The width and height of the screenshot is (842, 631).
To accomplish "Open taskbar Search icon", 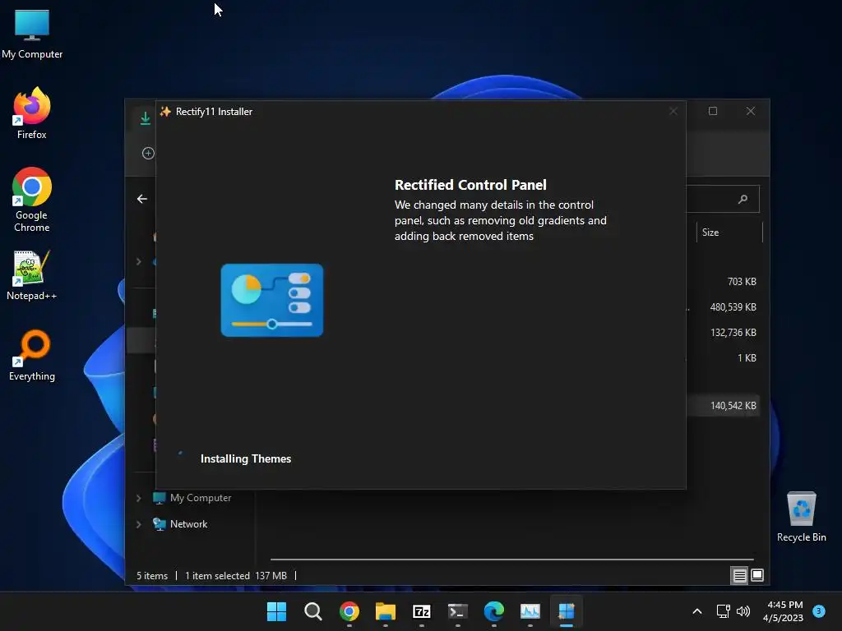I will 313,611.
